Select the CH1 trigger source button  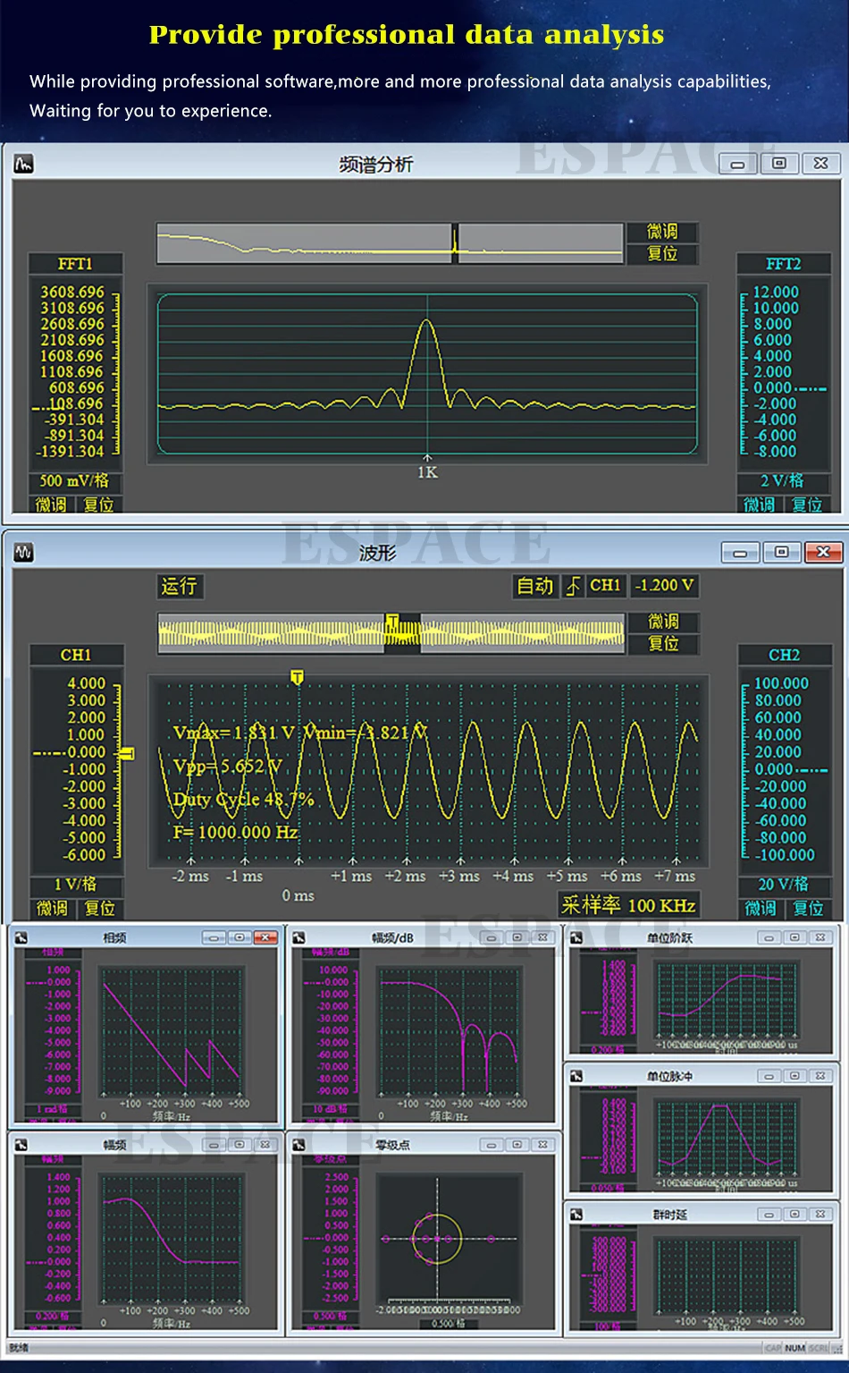pyautogui.click(x=605, y=586)
